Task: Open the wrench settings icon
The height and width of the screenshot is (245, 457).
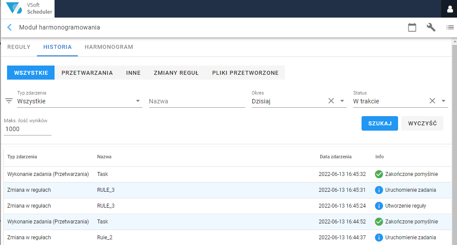Action: [431, 27]
